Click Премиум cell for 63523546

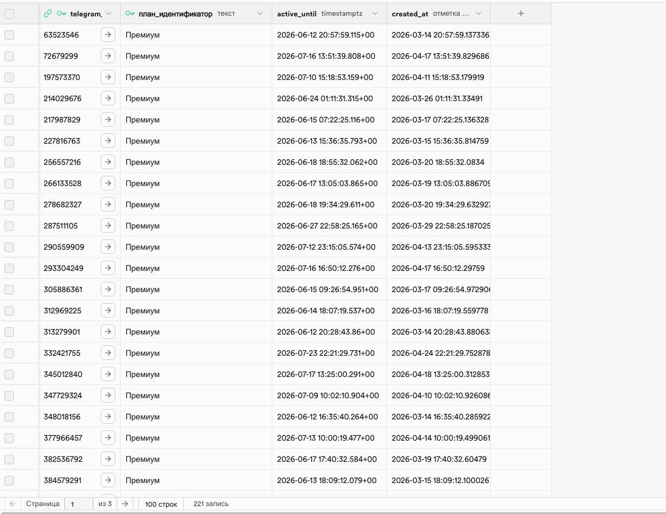[x=197, y=35]
